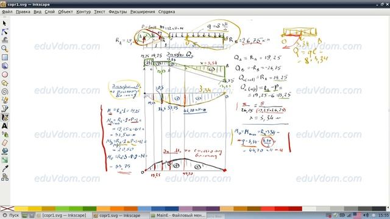Viewport: 390px width, 219px height.
Task: Pick the light blue palette swatch
Action: pyautogui.click(x=144, y=209)
